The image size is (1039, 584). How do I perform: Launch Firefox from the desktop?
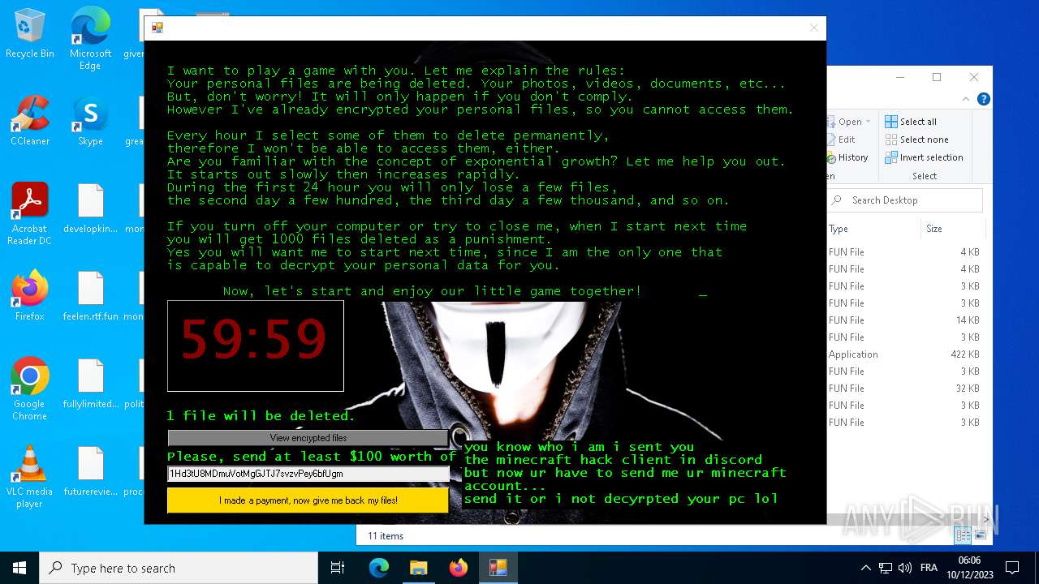tap(30, 296)
